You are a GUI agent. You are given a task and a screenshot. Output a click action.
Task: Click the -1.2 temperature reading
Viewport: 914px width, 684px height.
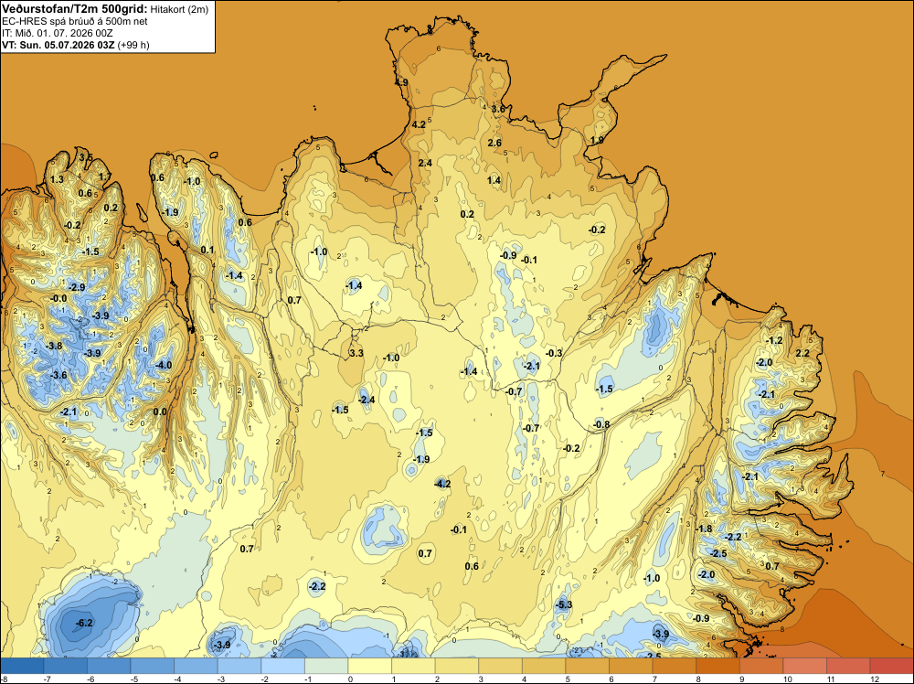coord(775,340)
